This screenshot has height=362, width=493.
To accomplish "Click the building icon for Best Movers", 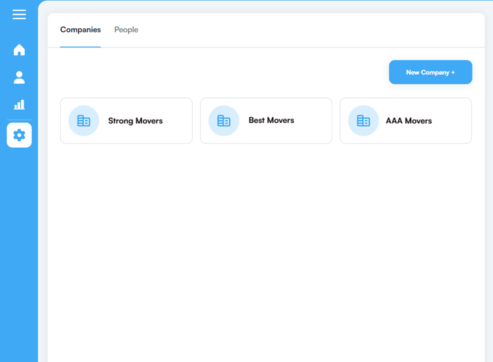I will 224,121.
